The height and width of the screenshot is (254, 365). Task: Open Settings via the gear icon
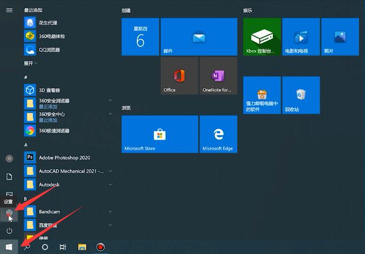coord(9,212)
